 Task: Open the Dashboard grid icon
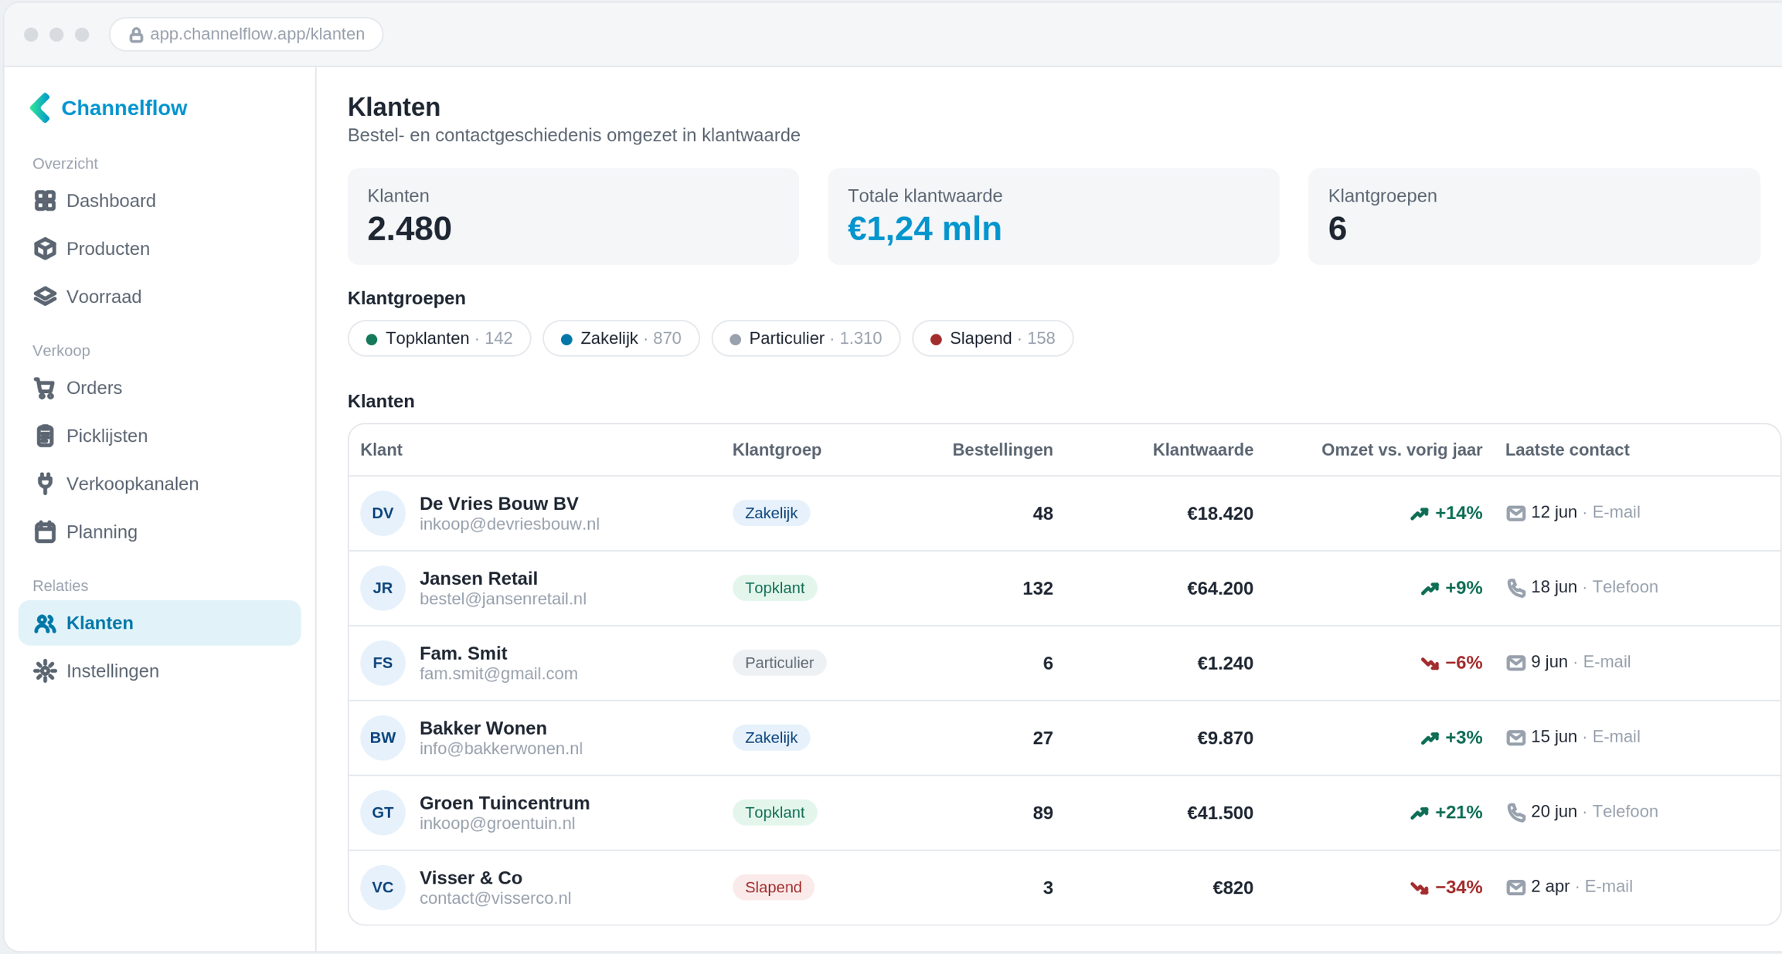click(45, 201)
